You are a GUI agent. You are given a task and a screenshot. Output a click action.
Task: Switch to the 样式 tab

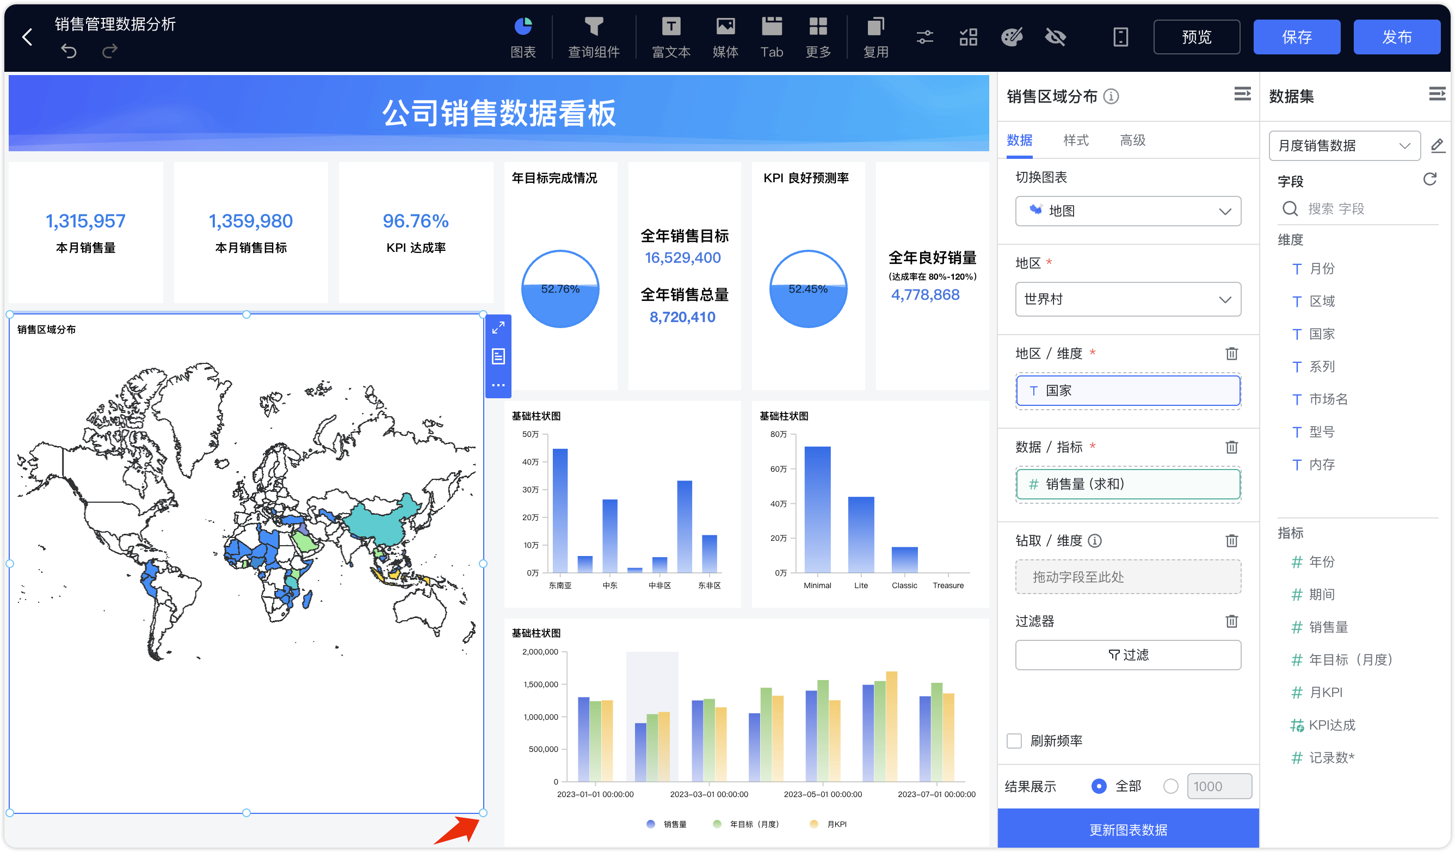[1076, 140]
